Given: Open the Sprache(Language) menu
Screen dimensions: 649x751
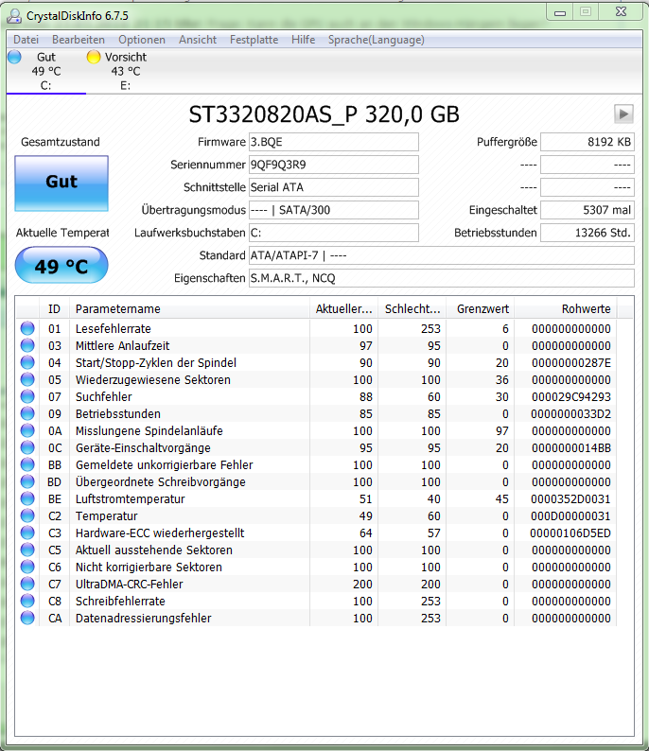Looking at the screenshot, I should point(376,40).
